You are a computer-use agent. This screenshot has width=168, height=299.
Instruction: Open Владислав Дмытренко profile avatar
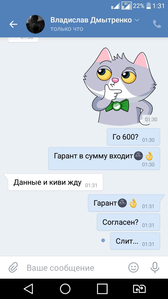click(x=35, y=24)
